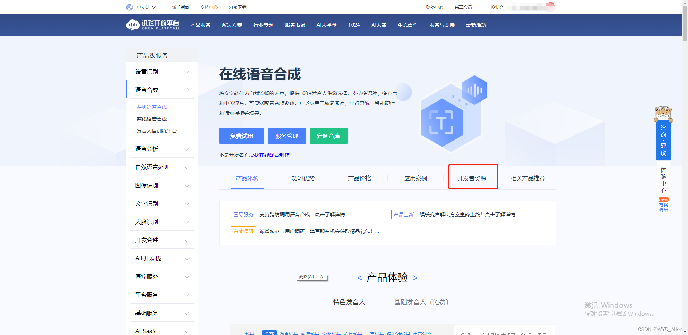The width and height of the screenshot is (688, 335).
Task: Open the AI大学堂 nav menu
Action: pos(326,25)
